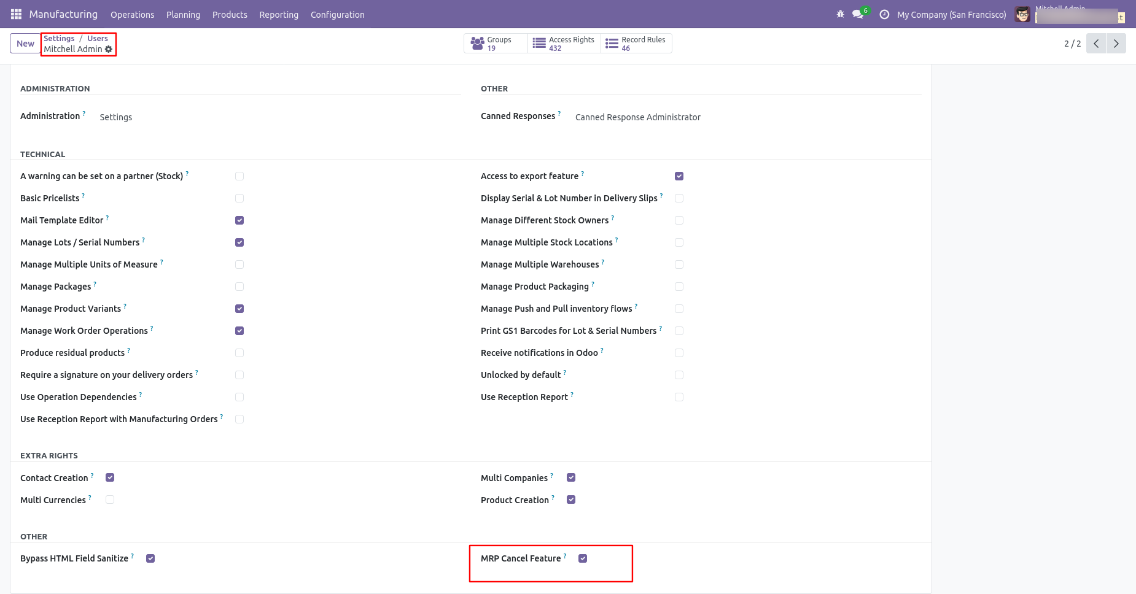Open the Planning menu
Image resolution: width=1136 pixels, height=594 pixels.
tap(183, 15)
